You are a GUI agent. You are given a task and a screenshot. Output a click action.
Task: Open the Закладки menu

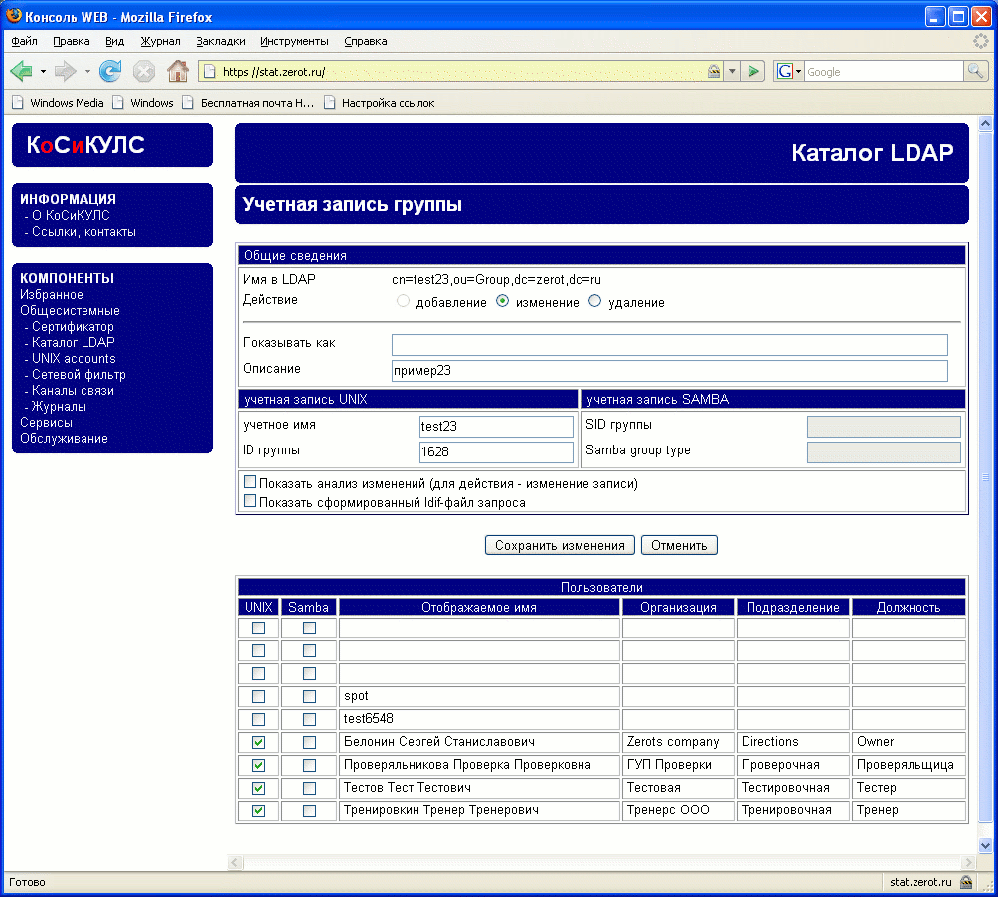(221, 41)
